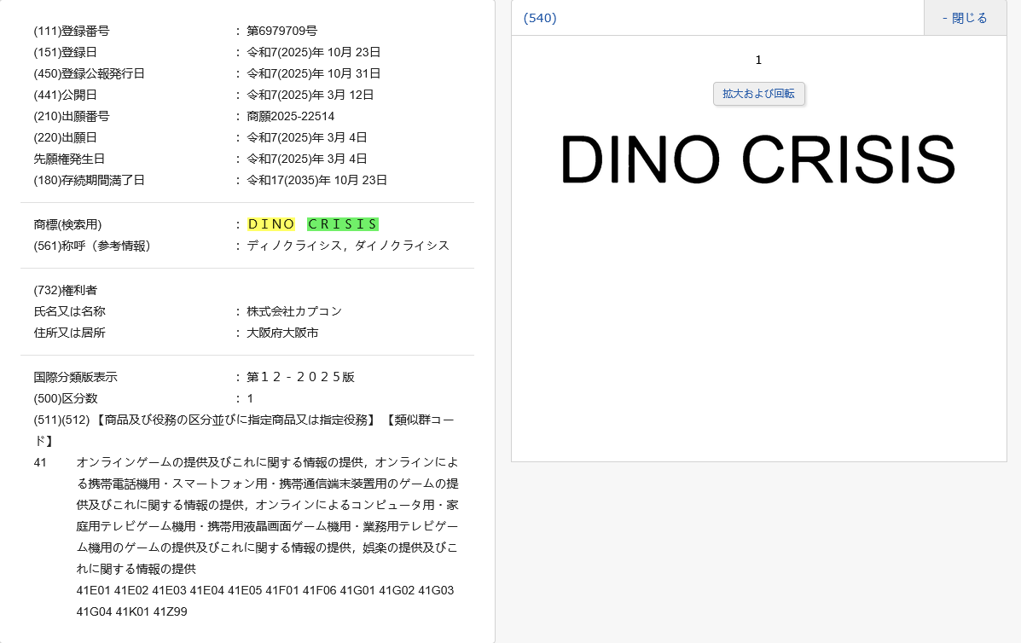
Task: Click the (111)登録番号 label
Action: (72, 32)
